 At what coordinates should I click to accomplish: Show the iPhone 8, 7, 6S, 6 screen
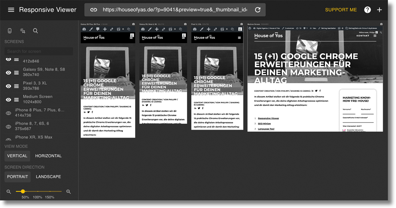coord(8,127)
